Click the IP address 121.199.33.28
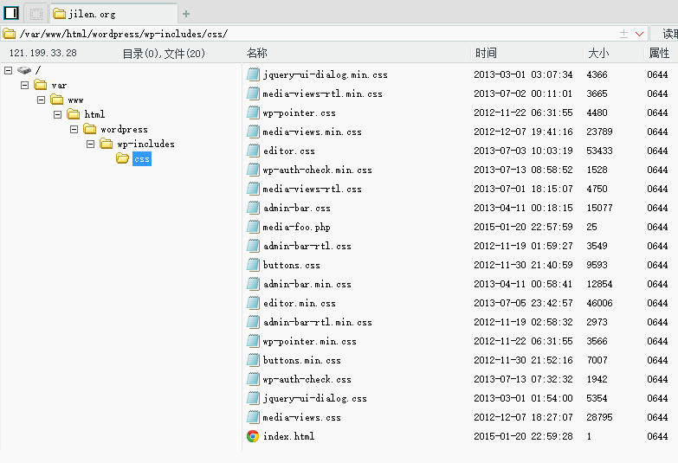678x463 pixels. coord(42,53)
